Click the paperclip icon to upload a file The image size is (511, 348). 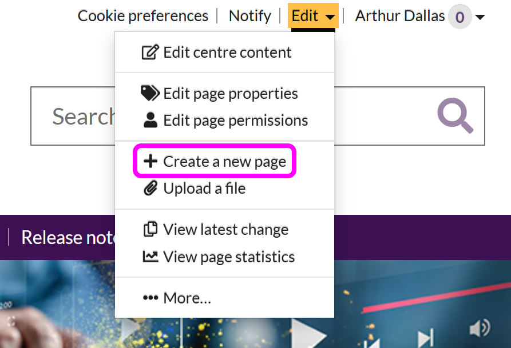pos(150,189)
